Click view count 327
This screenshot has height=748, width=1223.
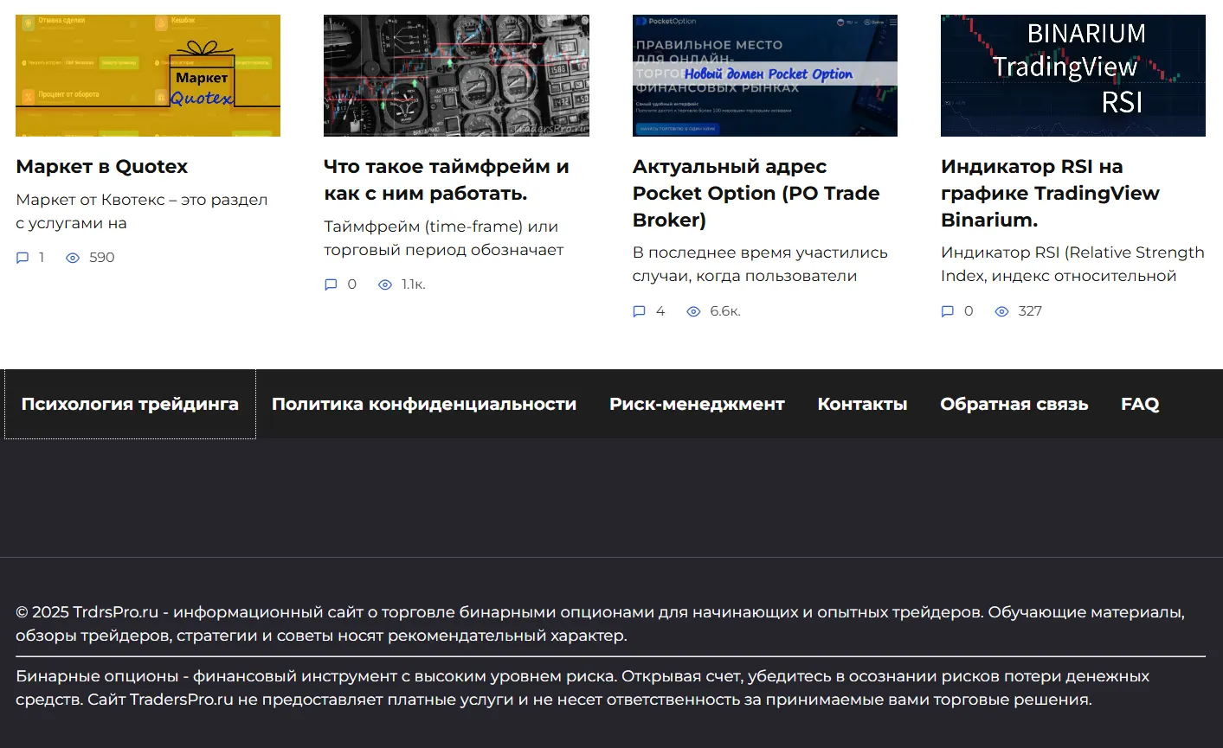[1030, 311]
